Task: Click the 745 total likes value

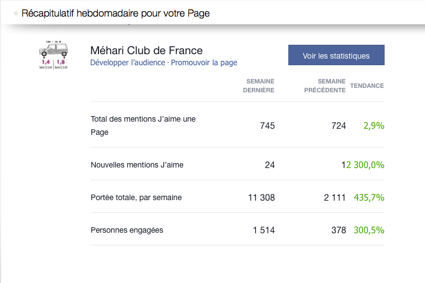Action: pyautogui.click(x=267, y=125)
